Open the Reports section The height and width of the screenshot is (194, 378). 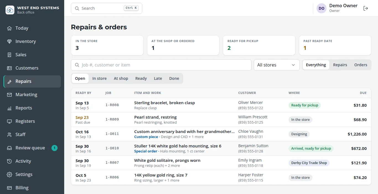[x=32, y=108]
